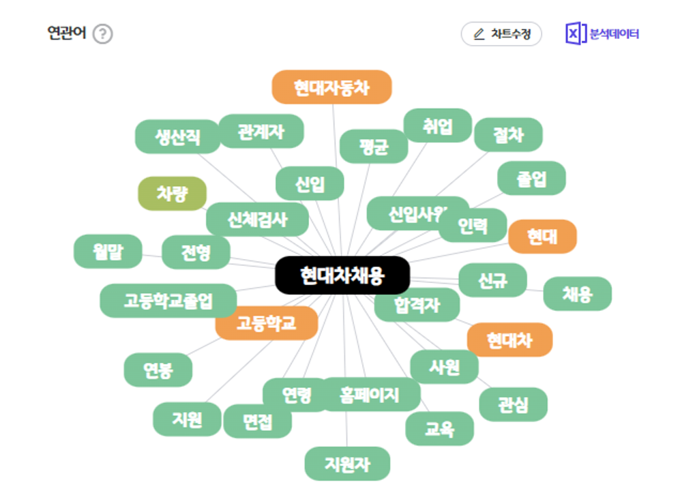This screenshot has width=680, height=493.
Task: Select the central 현대차채용 node
Action: [342, 275]
